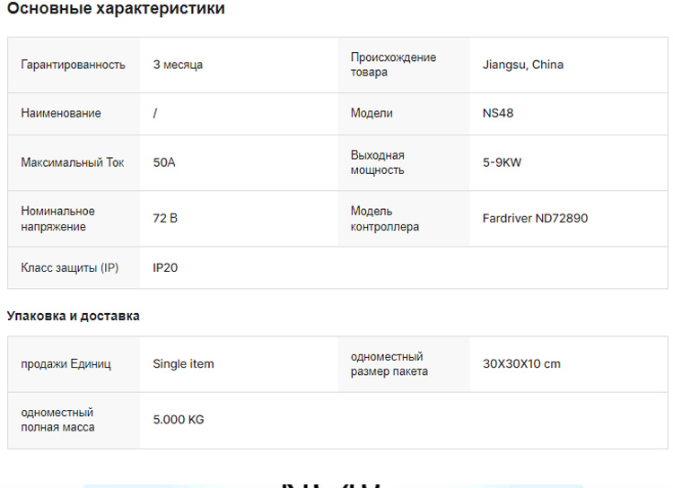Select the "72 В" voltage value
This screenshot has height=488, width=673.
165,218
